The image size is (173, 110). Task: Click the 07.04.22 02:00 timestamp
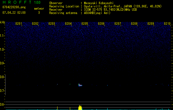(x=14, y=13)
